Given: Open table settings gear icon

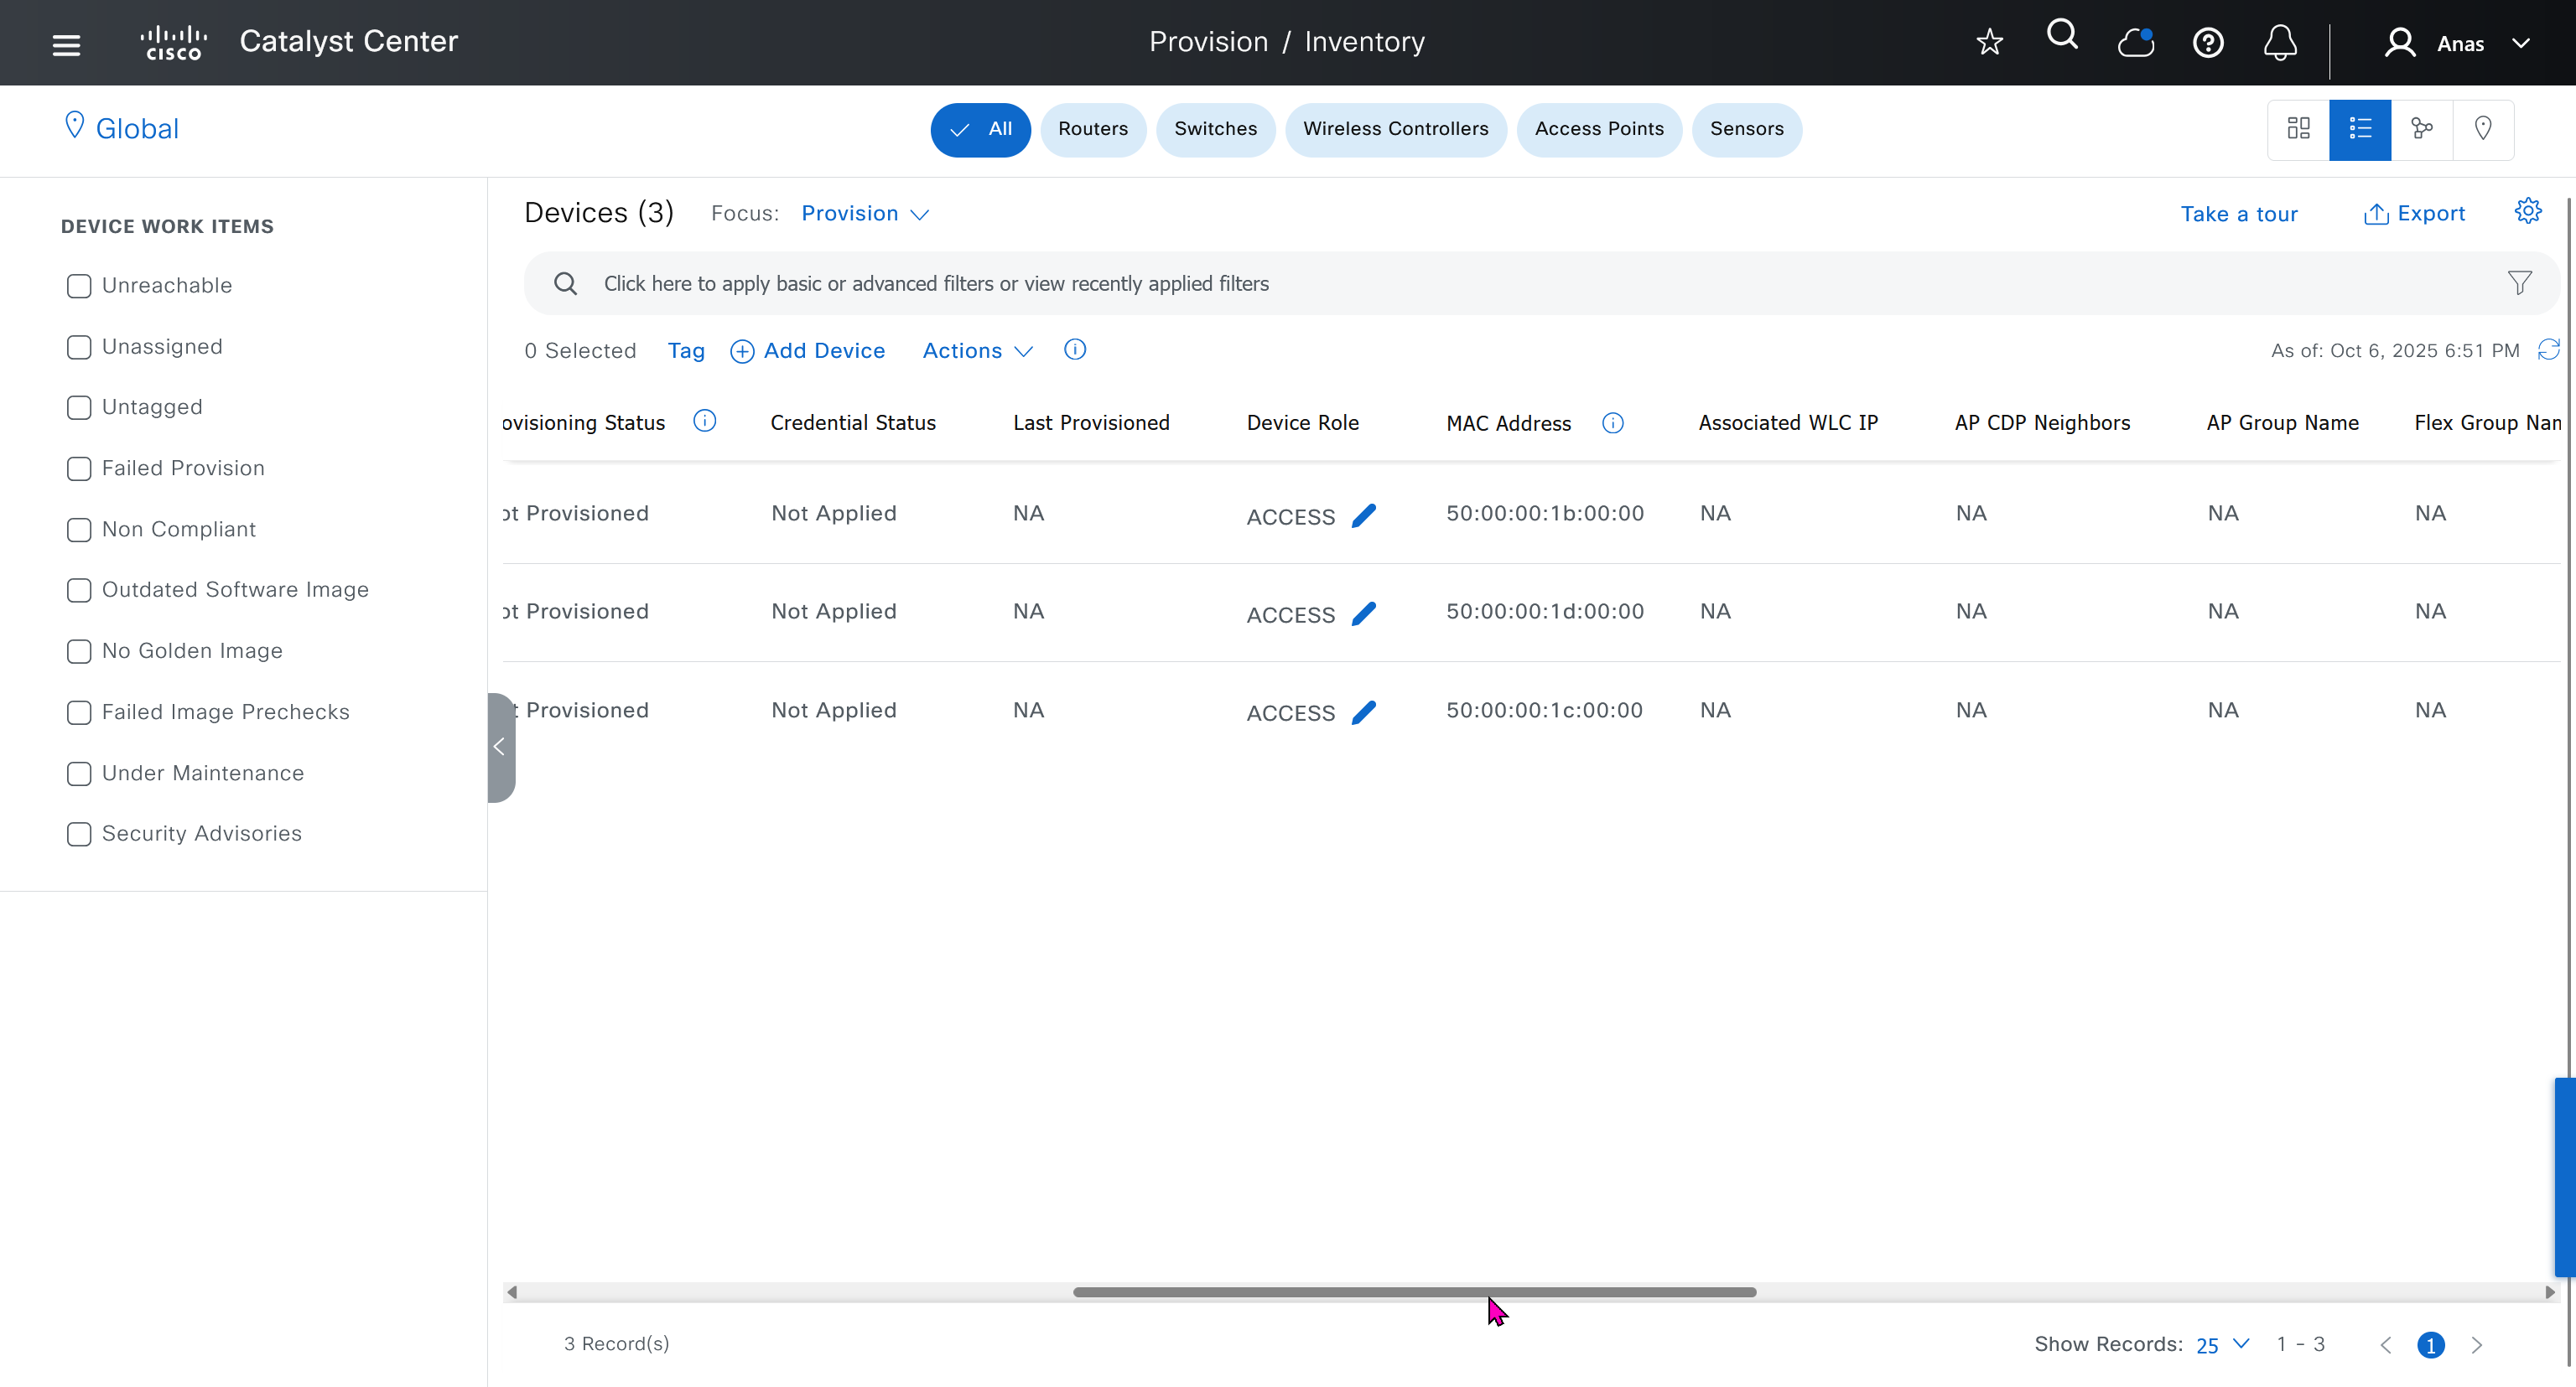Looking at the screenshot, I should [x=2527, y=212].
